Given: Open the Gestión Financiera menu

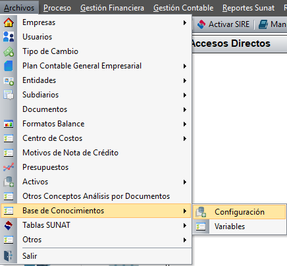Looking at the screenshot, I should click(x=112, y=8).
